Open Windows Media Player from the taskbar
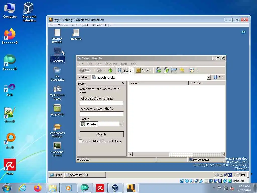 pos(68,188)
